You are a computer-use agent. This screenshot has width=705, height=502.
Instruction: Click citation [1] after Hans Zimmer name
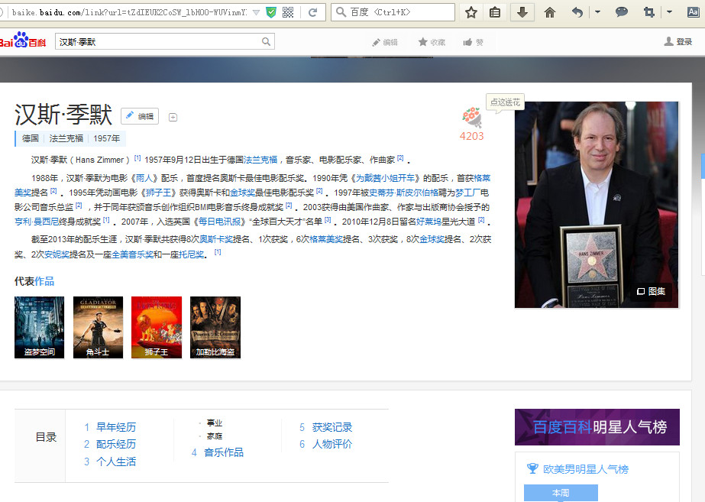point(137,158)
